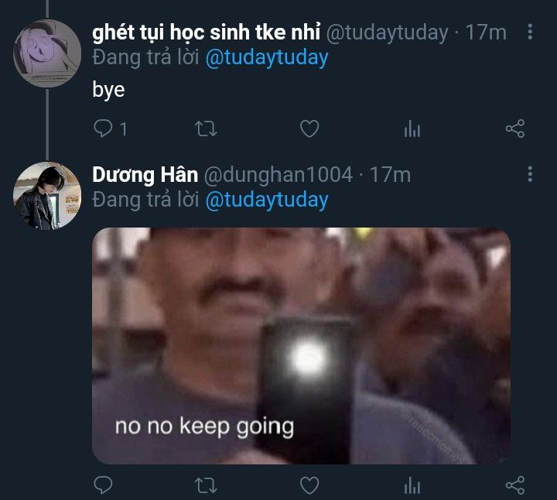Open the "no no keep going" meme image

[x=301, y=345]
